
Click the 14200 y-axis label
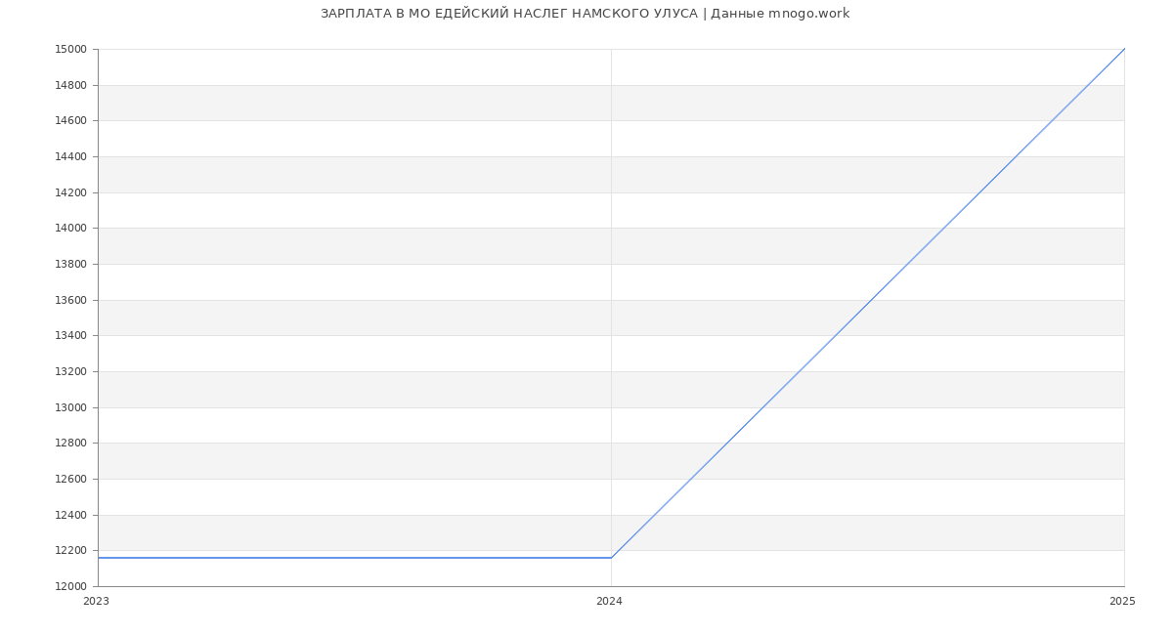click(70, 192)
